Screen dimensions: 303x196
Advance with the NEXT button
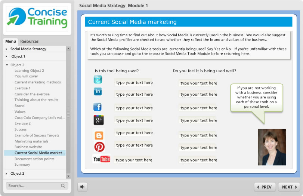coord(289,187)
